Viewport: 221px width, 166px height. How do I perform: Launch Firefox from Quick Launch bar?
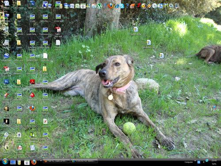tap(34, 162)
